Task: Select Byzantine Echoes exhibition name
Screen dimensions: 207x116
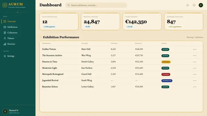Action: click(50, 87)
